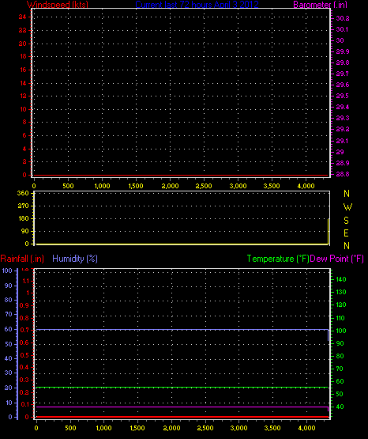Click the magenta dew point line

point(182,407)
